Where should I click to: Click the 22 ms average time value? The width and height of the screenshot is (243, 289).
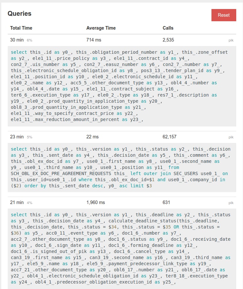click(93, 137)
